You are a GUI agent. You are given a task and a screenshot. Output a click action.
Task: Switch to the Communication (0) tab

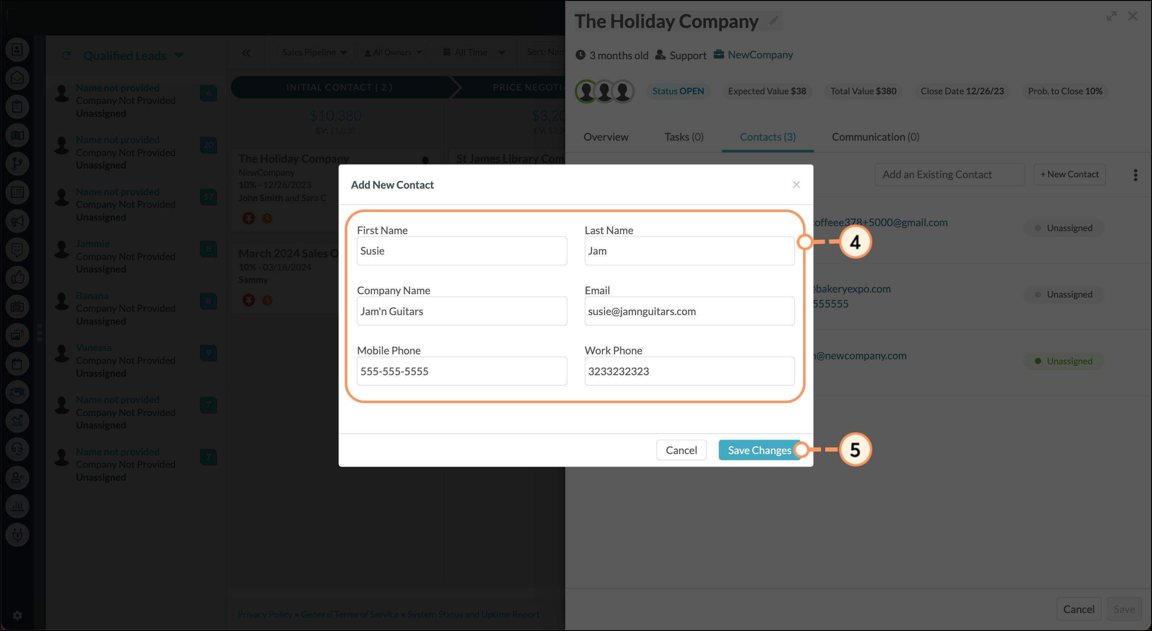[875, 137]
